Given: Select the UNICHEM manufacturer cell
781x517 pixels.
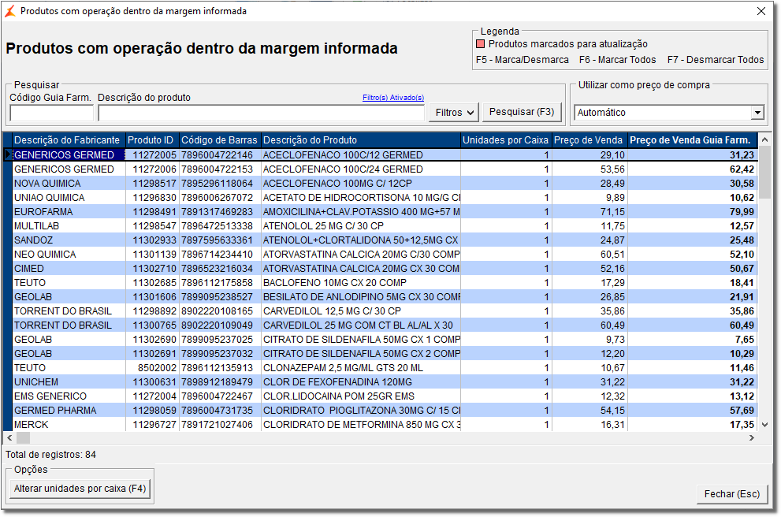Looking at the screenshot, I should point(69,382).
